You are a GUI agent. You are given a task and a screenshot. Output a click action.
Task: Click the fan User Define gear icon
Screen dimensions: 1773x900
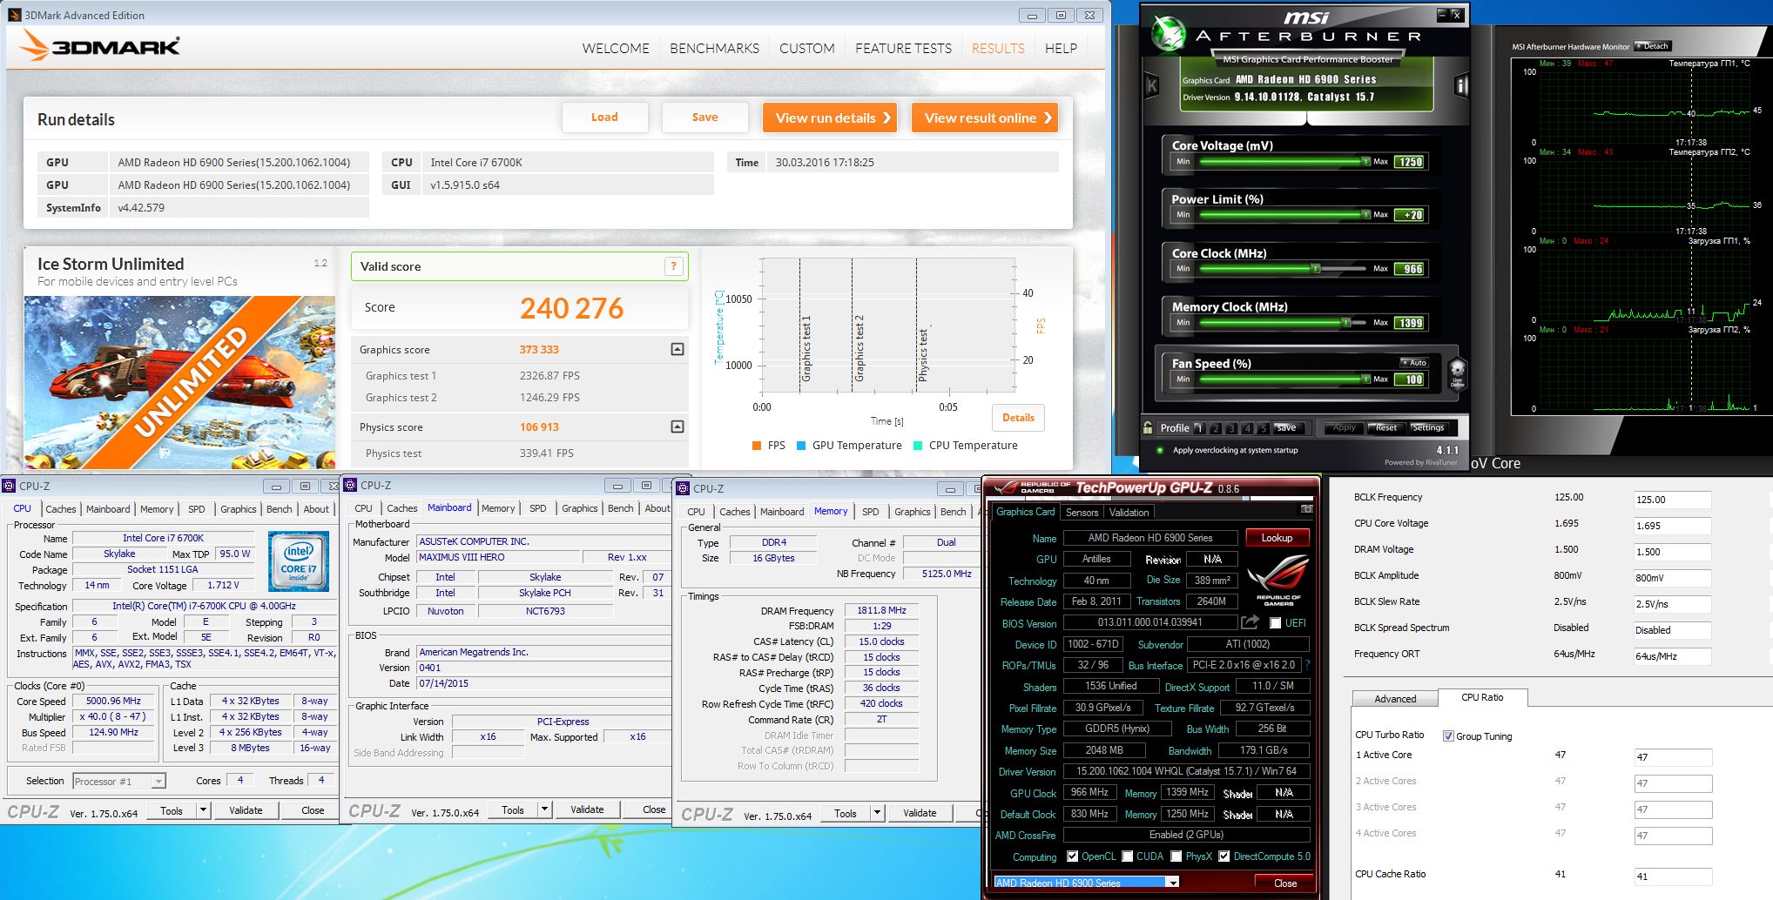pyautogui.click(x=1457, y=373)
